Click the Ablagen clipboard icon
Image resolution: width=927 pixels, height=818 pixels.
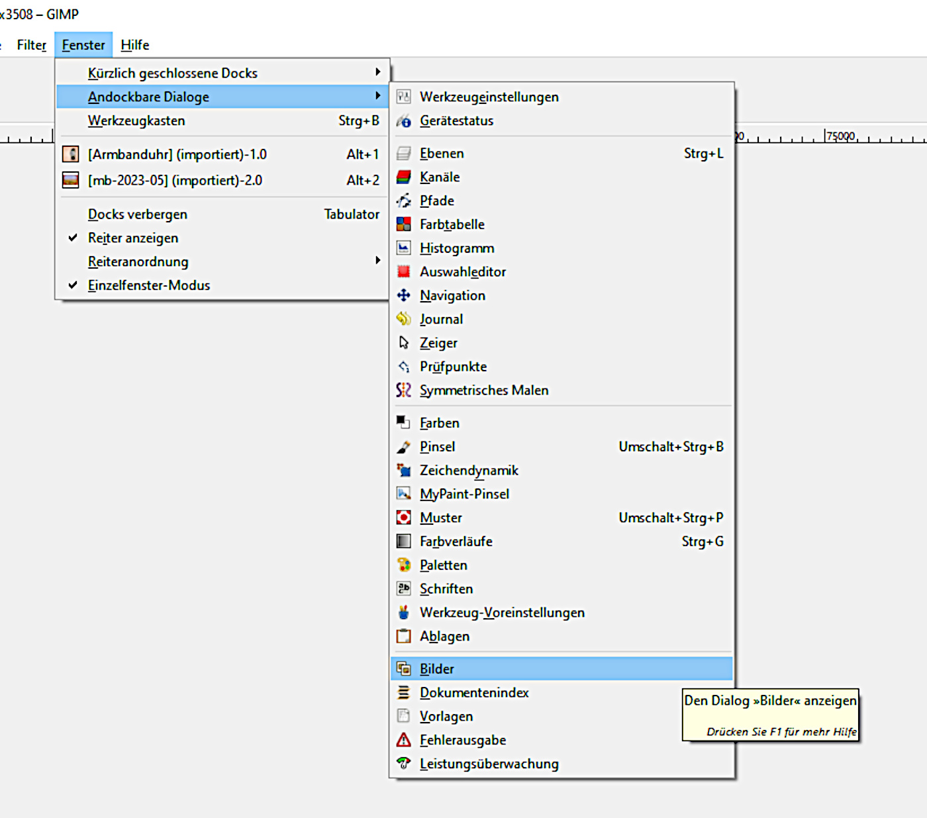pyautogui.click(x=403, y=636)
